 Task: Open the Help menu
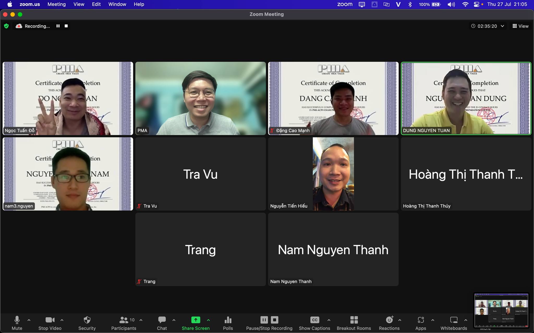pos(139,4)
